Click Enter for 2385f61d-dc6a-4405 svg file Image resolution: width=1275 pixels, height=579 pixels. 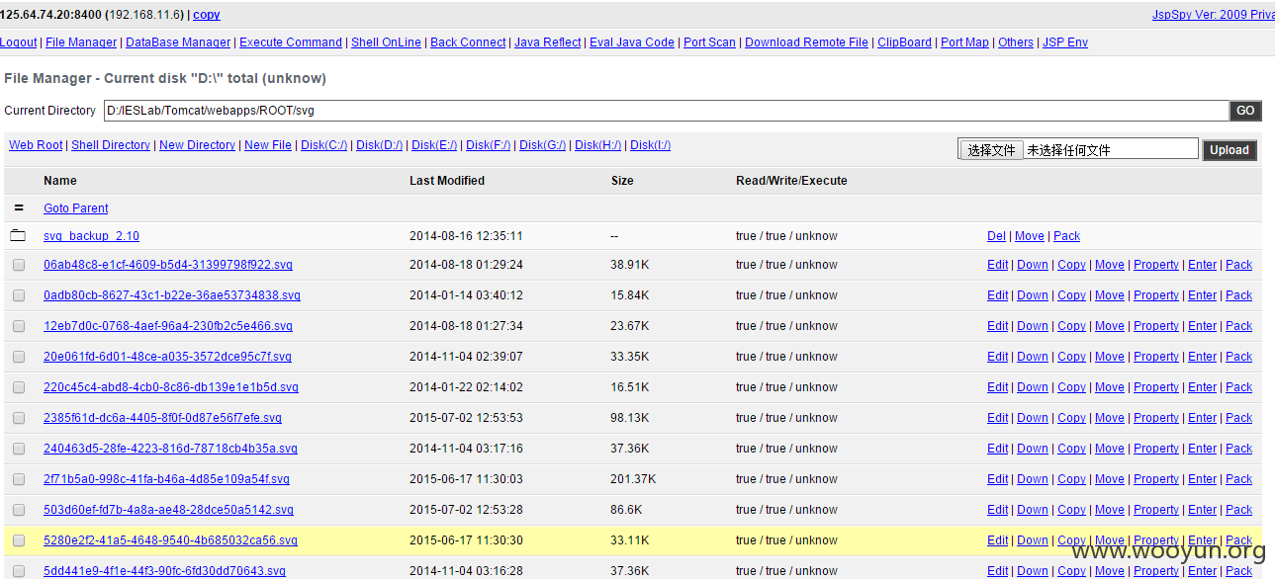click(x=1202, y=418)
